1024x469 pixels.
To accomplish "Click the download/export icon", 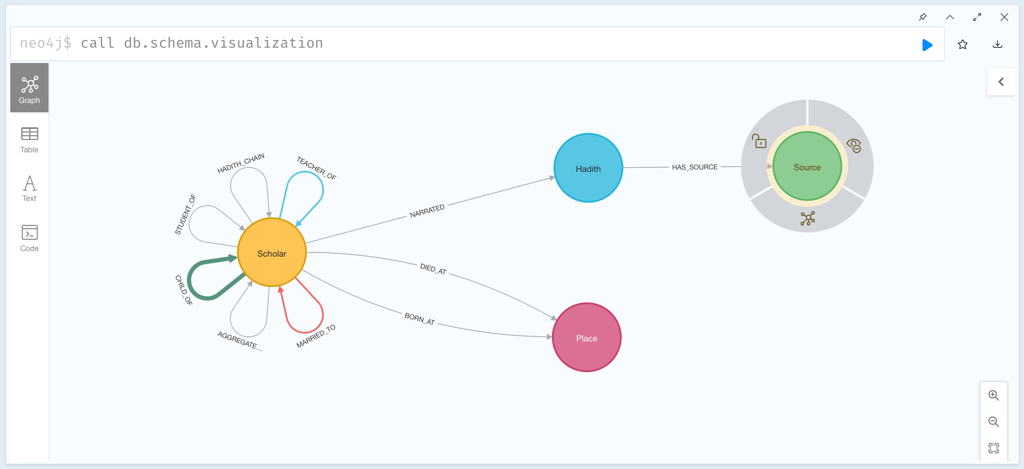I will [x=997, y=44].
